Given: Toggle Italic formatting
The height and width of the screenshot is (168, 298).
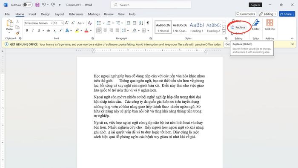Looking at the screenshot, I should click(x=33, y=30).
